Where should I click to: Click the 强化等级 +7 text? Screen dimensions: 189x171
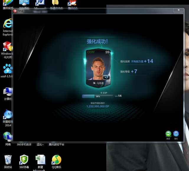(x=129, y=71)
